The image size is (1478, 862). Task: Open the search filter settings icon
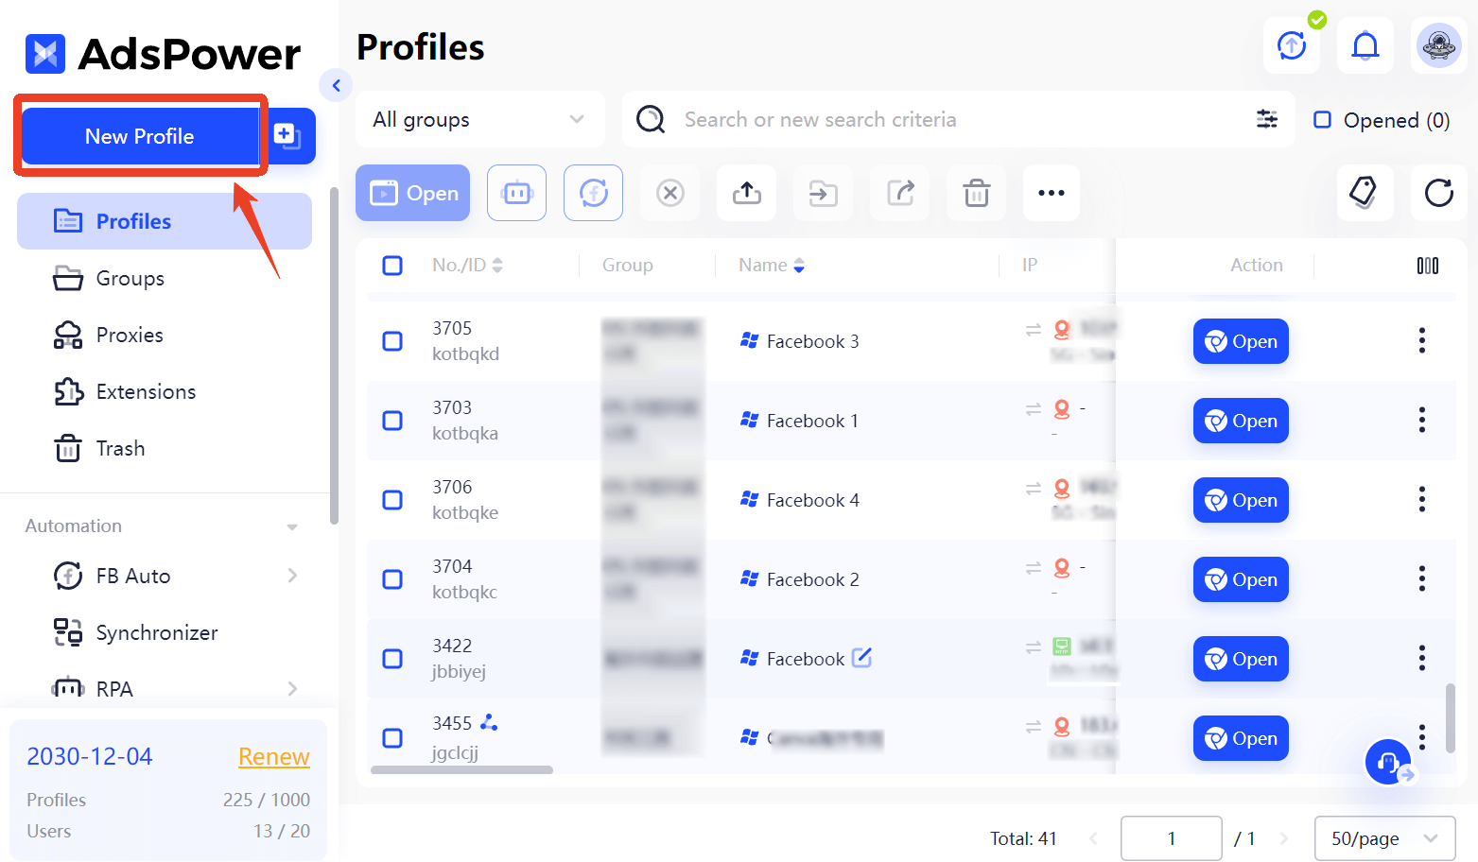1267,119
